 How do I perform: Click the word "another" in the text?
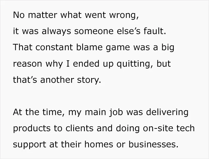[57, 79]
